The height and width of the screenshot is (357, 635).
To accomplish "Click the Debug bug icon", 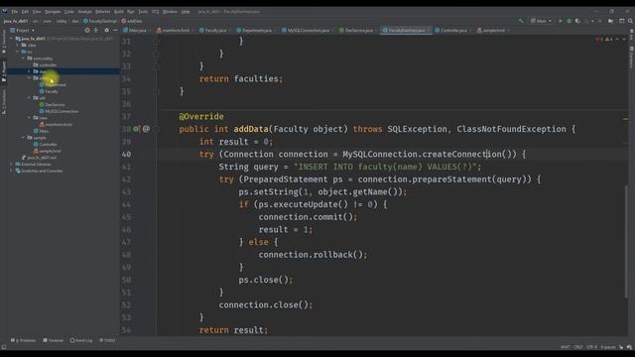I will click(x=569, y=21).
